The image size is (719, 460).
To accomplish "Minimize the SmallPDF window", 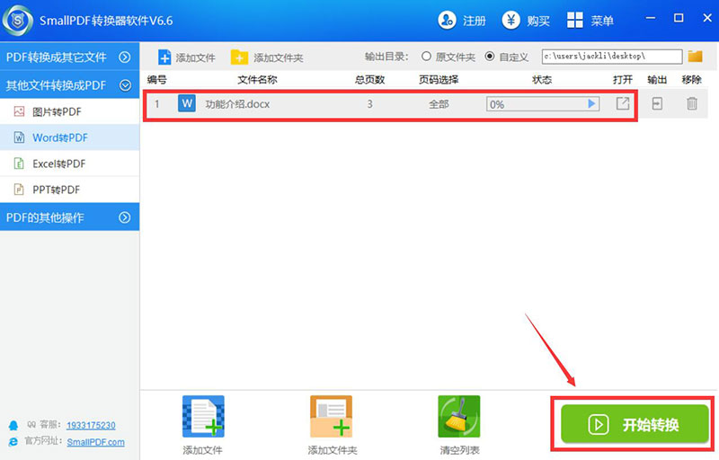I will [650, 18].
